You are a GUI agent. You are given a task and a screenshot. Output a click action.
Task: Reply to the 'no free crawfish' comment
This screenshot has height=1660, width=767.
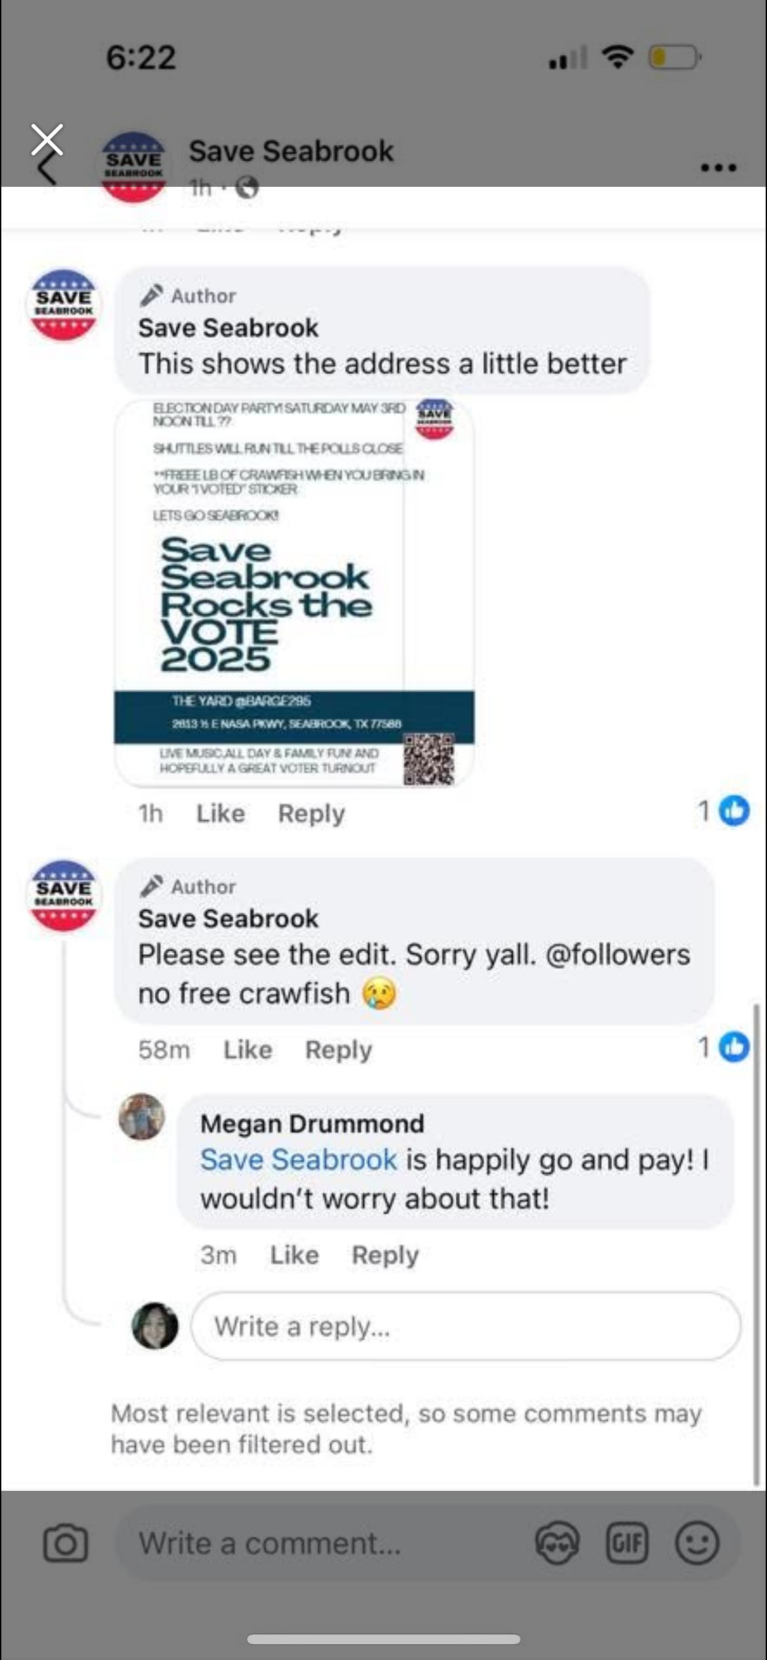(338, 1050)
